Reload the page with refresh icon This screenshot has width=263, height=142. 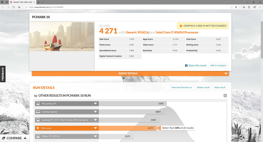coord(13,7)
